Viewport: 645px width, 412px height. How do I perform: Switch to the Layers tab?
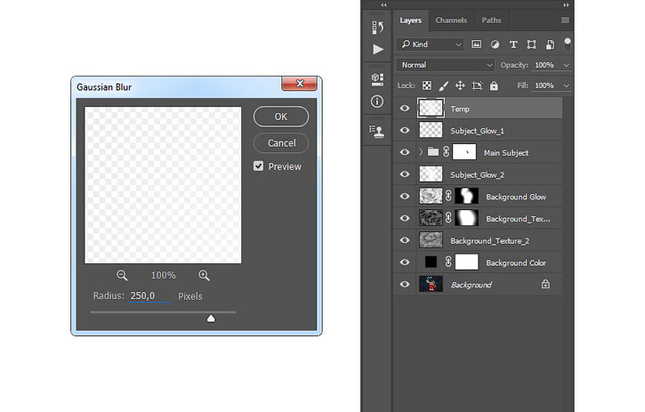pos(410,20)
